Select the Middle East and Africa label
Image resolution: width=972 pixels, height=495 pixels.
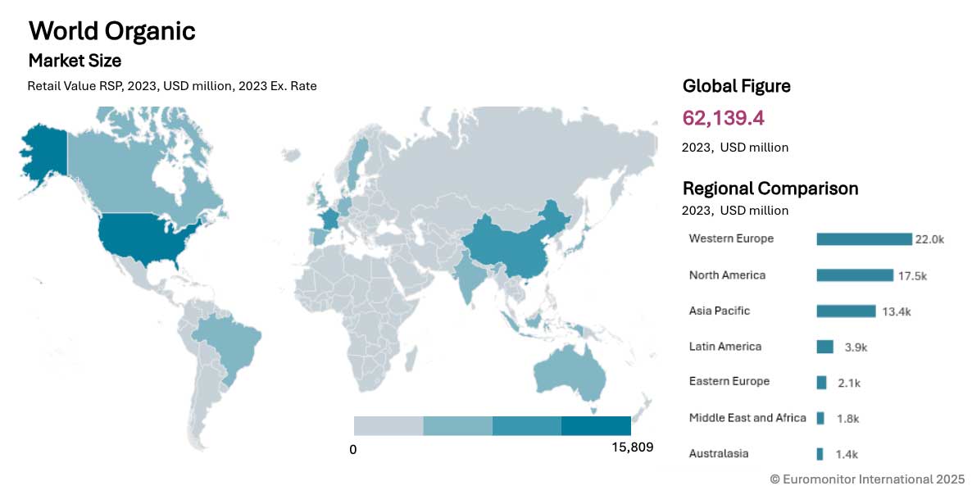(747, 418)
